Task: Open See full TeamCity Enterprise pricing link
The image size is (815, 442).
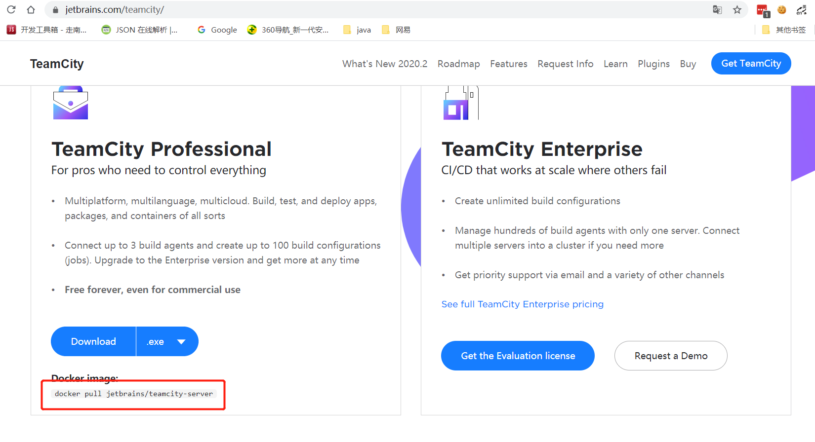Action: click(522, 304)
